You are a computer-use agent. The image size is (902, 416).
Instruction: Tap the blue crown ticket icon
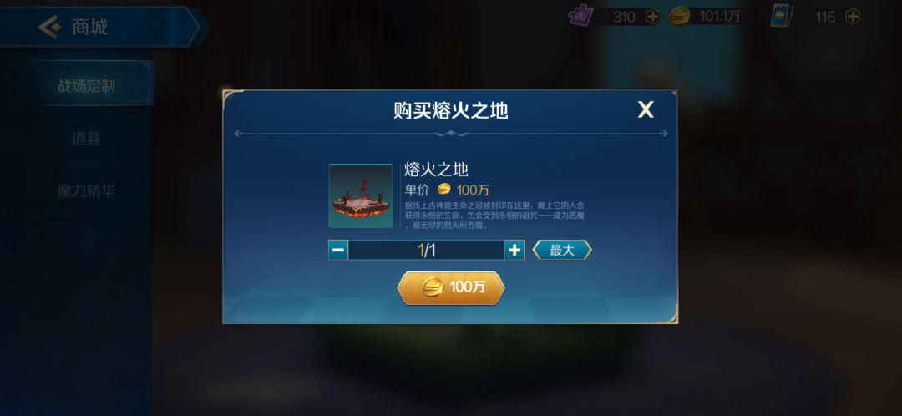pyautogui.click(x=781, y=16)
